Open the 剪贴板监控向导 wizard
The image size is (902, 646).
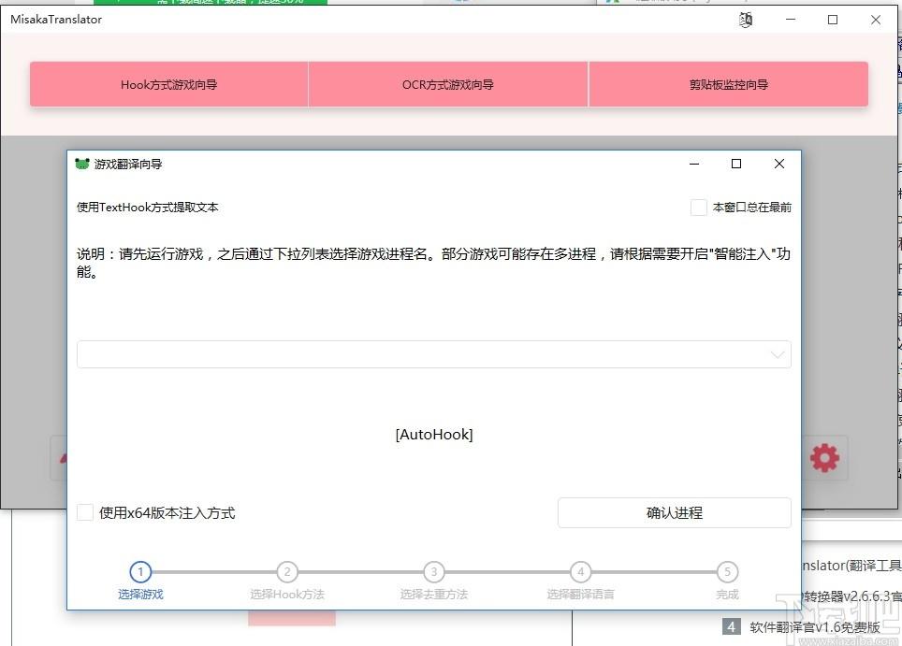728,84
